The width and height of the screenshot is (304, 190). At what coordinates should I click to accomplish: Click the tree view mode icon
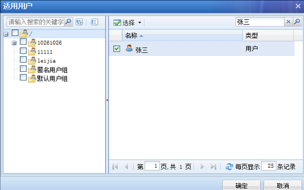79,22
